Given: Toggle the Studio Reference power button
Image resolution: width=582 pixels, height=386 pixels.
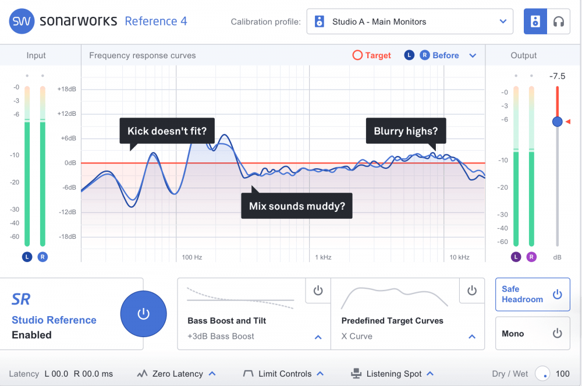Looking at the screenshot, I should (143, 314).
